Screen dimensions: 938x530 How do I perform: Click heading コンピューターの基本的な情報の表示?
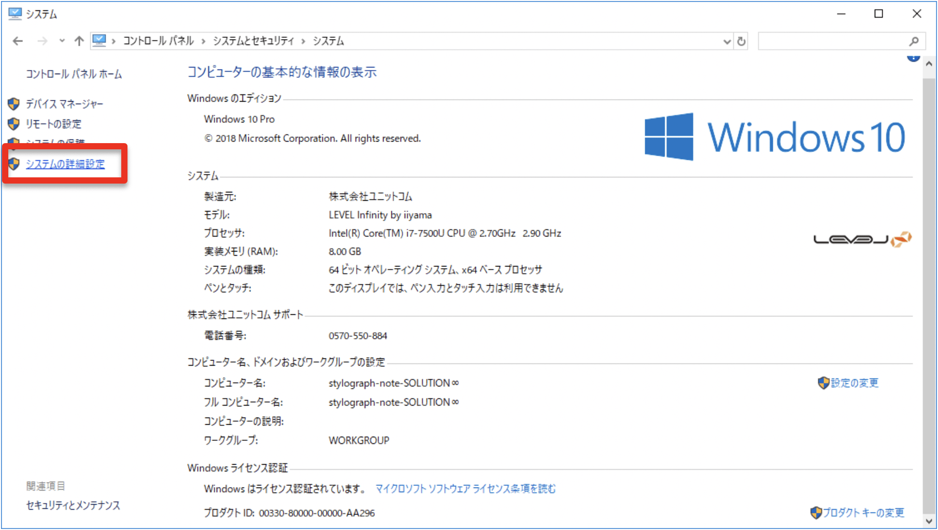point(282,72)
